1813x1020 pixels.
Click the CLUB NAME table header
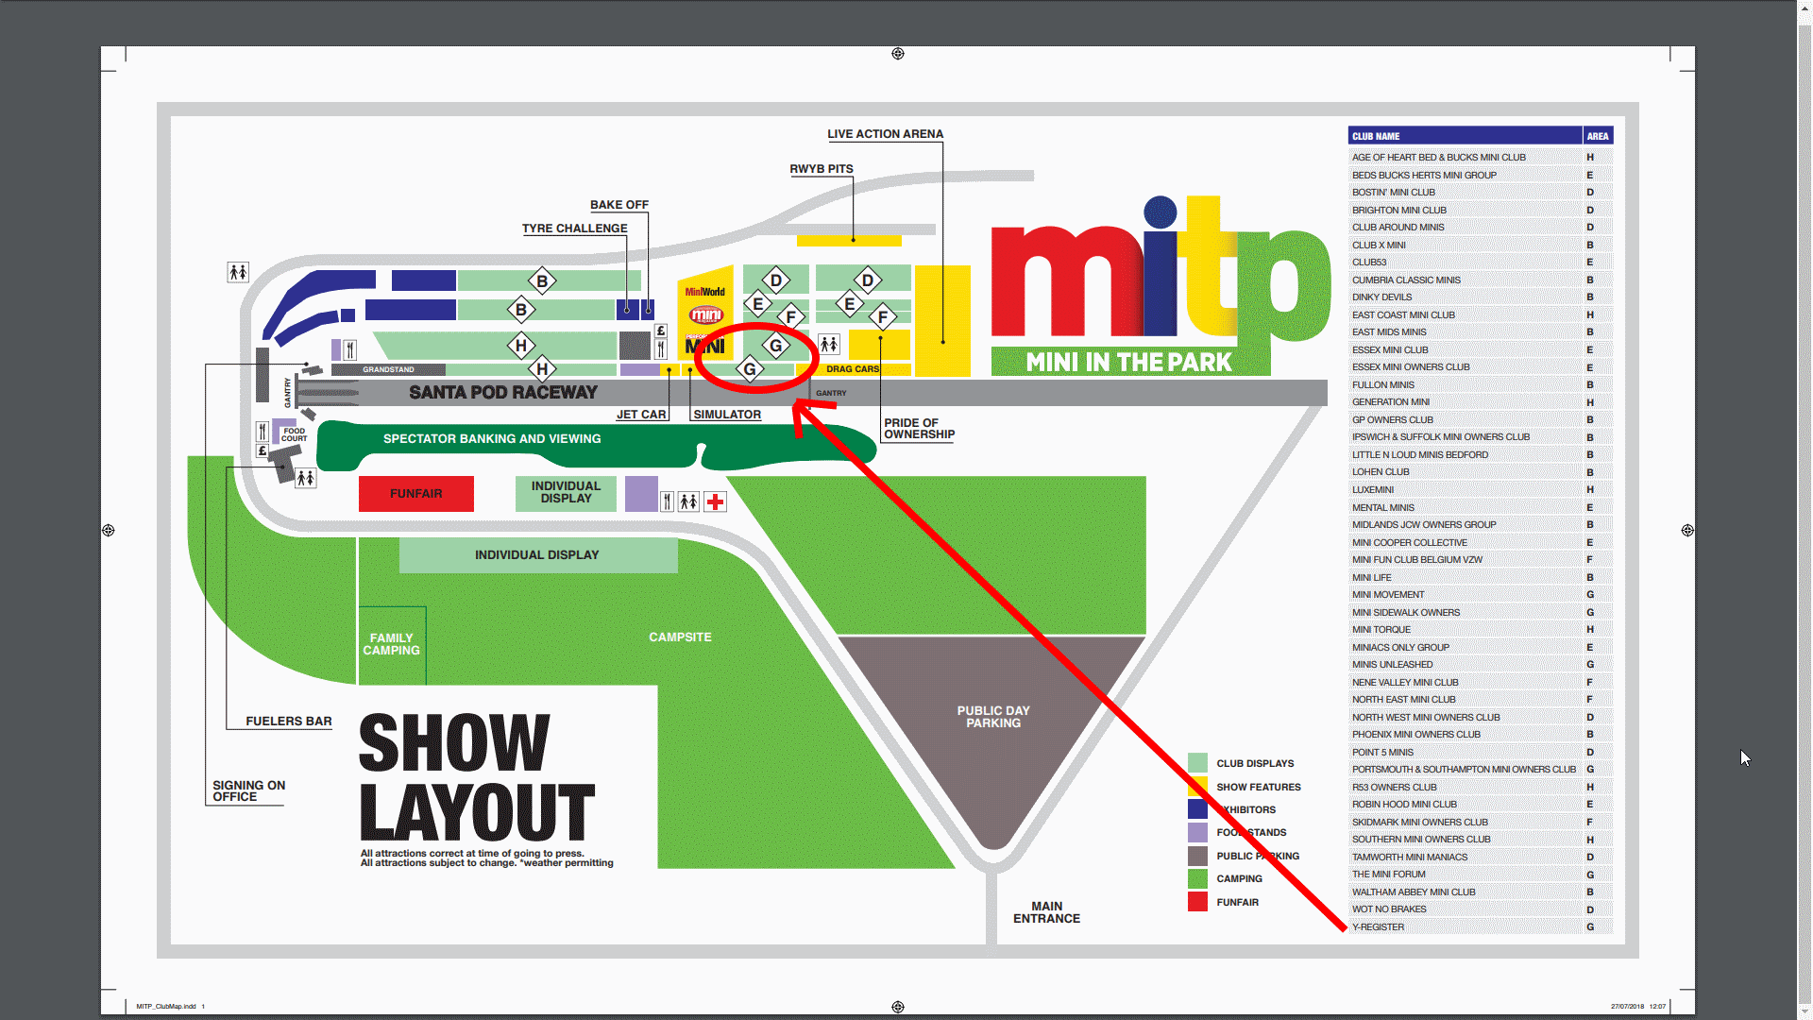point(1465,136)
